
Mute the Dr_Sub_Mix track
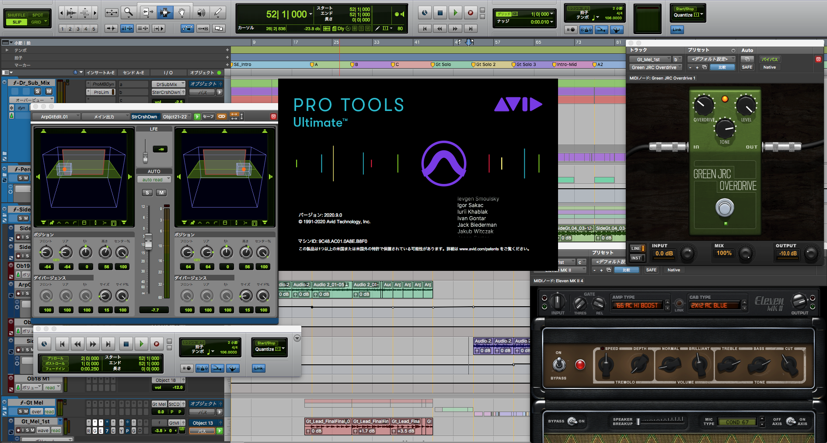pyautogui.click(x=49, y=91)
